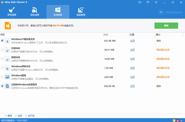Open the 常规清理 broom tab
Screen dimensions: 185x122
click(x=12, y=12)
